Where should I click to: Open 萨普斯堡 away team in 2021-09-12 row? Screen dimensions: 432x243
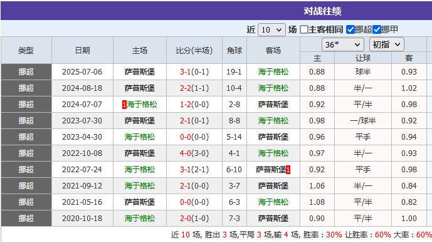pos(273,186)
